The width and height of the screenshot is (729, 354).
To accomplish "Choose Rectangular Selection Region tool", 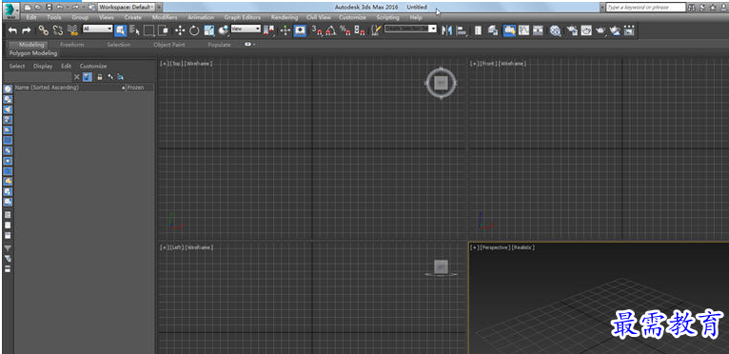I will pyautogui.click(x=148, y=30).
